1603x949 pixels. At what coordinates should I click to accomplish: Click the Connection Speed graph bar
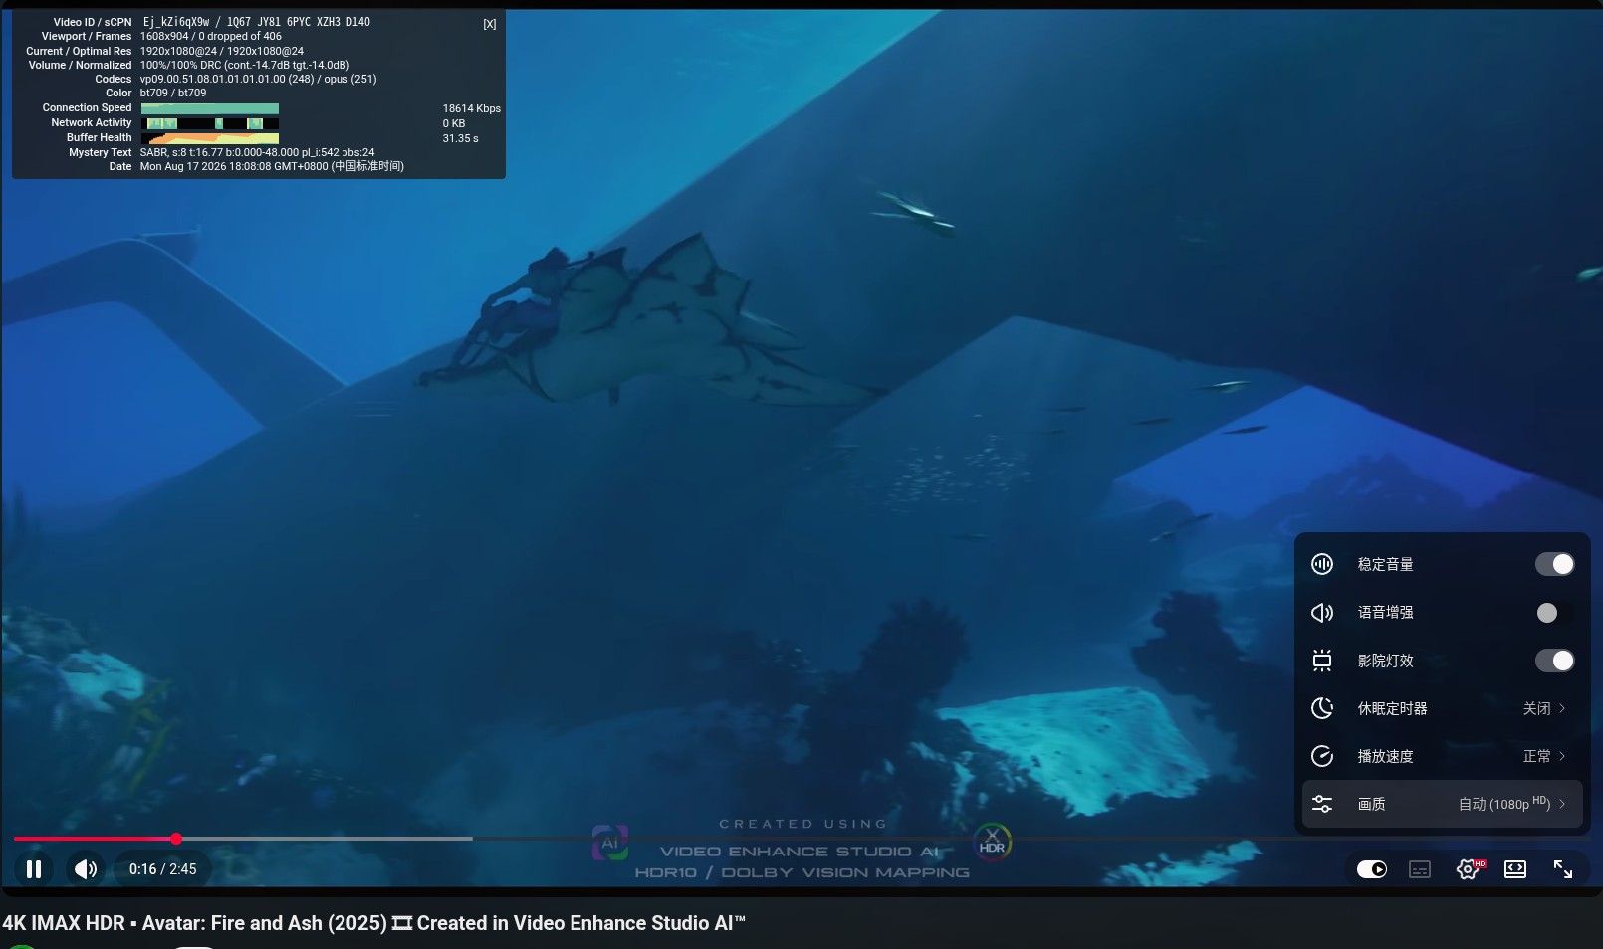(210, 108)
